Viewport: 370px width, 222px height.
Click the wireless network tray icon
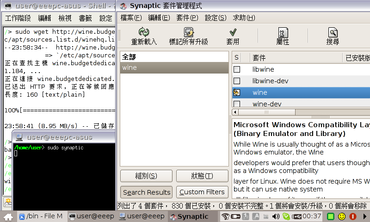[225, 216]
